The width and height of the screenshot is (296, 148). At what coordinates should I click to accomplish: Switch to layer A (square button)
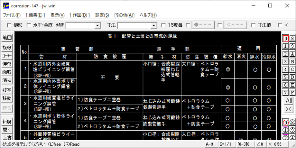coord(292,54)
